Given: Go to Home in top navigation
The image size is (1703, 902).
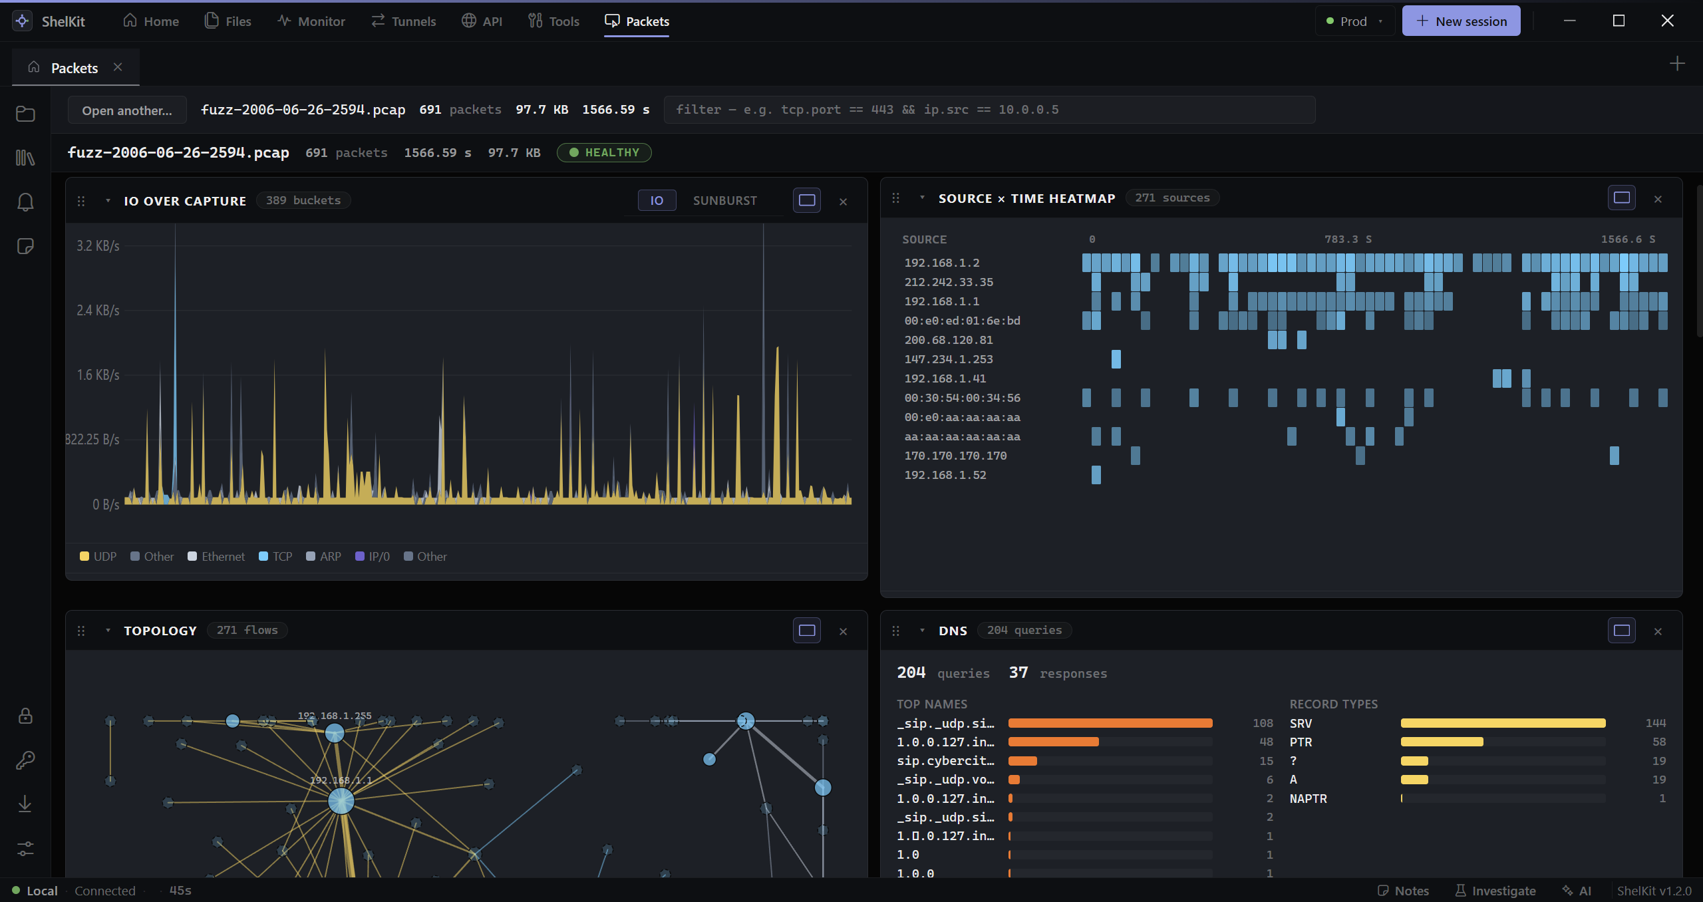Looking at the screenshot, I should pos(151,21).
